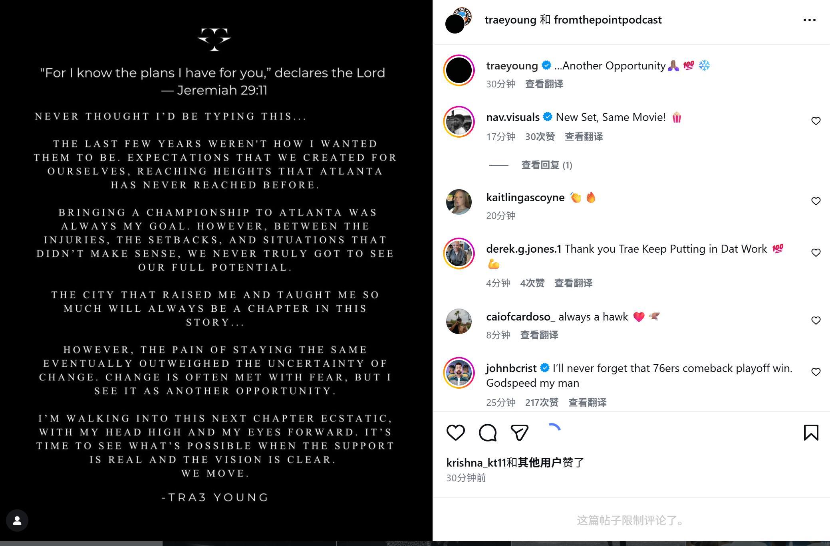Screen dimensions: 830x546
Task: Expand replies under nav.visuals' comment
Action: point(546,165)
